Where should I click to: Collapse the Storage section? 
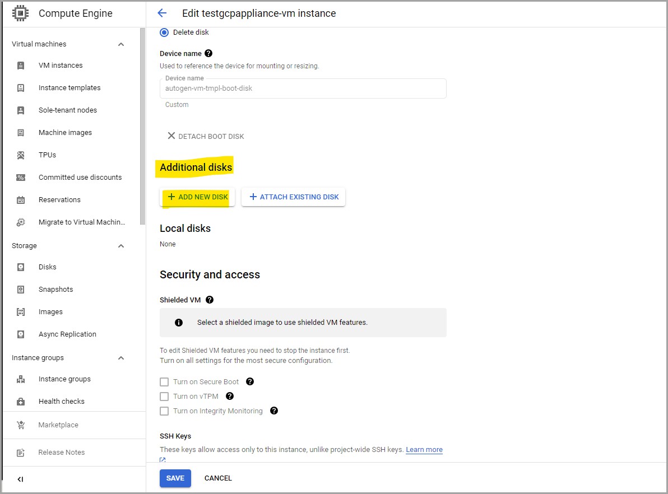121,246
